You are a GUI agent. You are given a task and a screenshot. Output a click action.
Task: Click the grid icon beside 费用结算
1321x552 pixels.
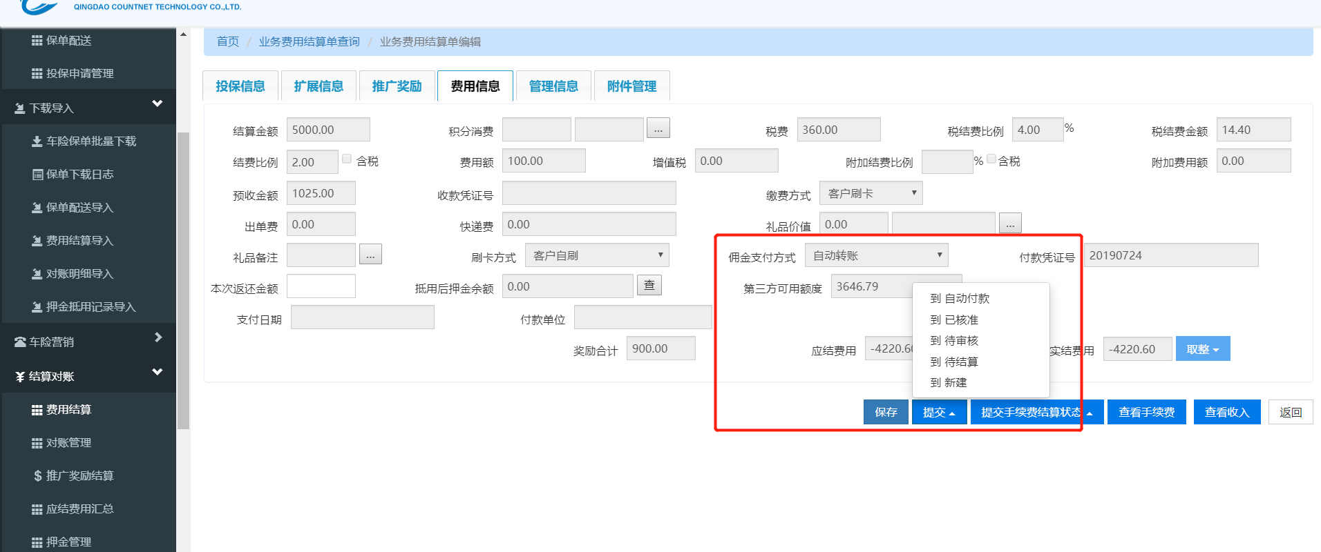(x=37, y=410)
